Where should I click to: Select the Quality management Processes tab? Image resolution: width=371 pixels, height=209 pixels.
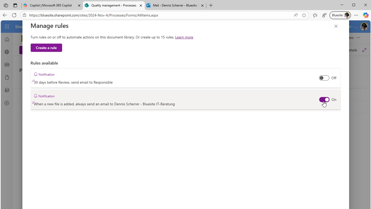(x=114, y=5)
